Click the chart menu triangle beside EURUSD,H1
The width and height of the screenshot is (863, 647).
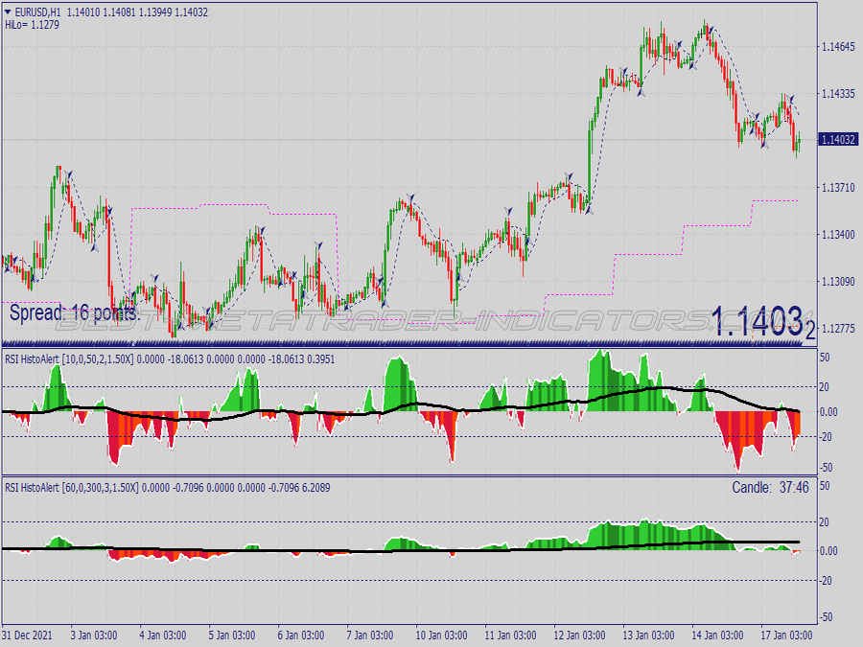click(x=8, y=12)
